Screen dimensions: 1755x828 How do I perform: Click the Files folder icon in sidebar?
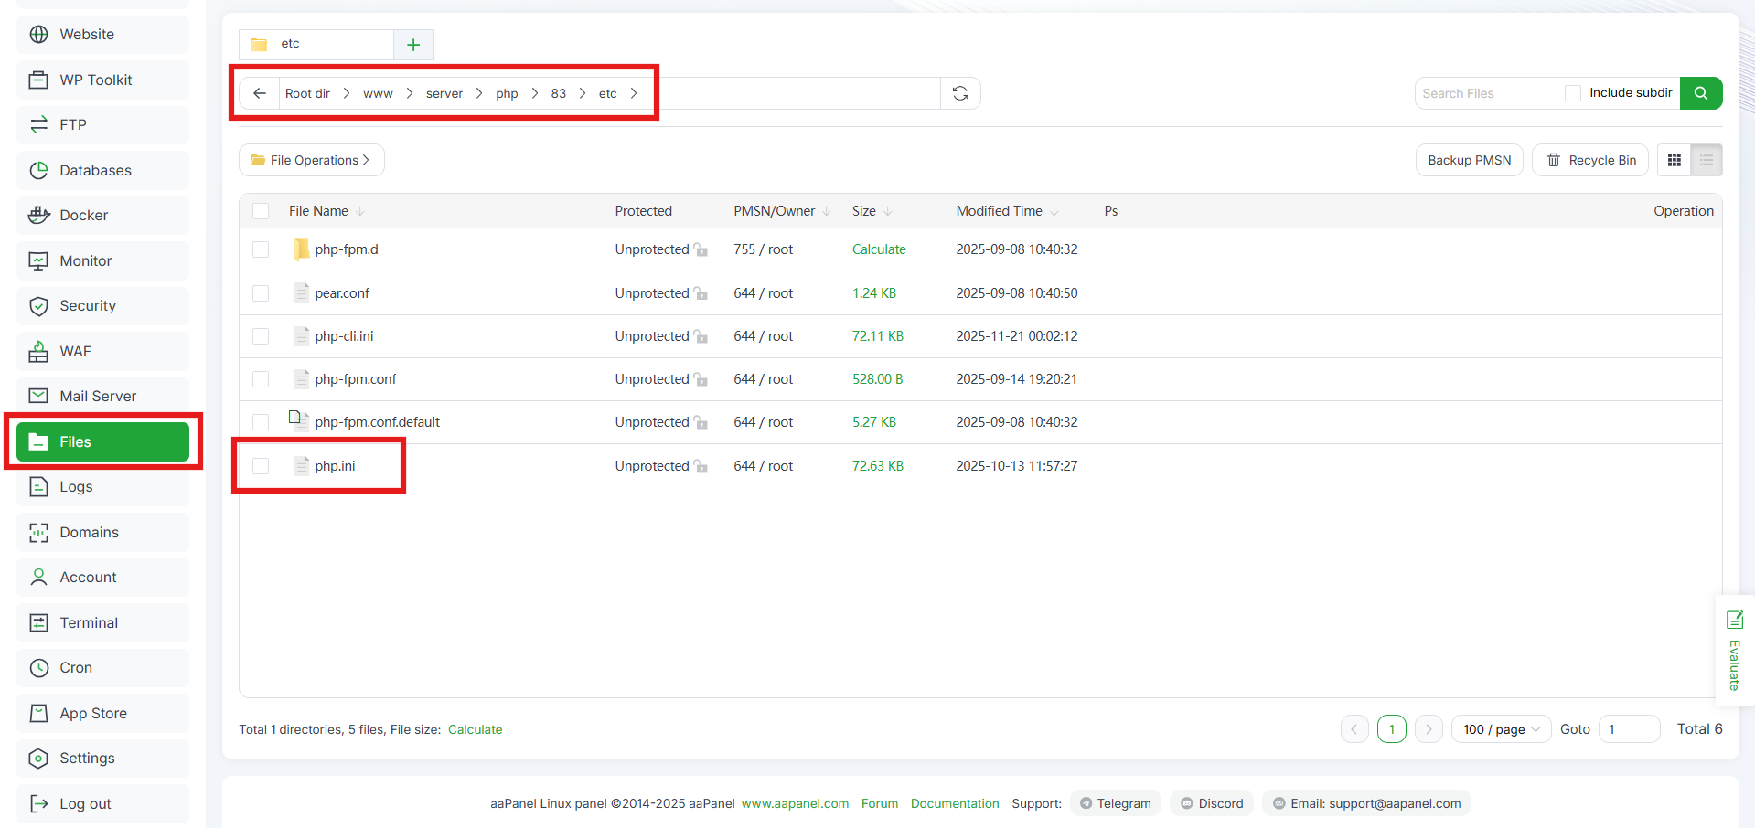38,442
